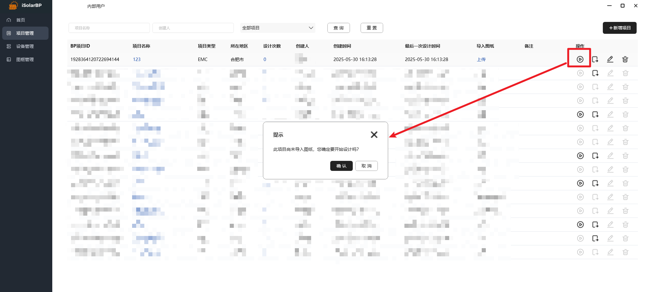Click the export icon in the second table row

(595, 73)
